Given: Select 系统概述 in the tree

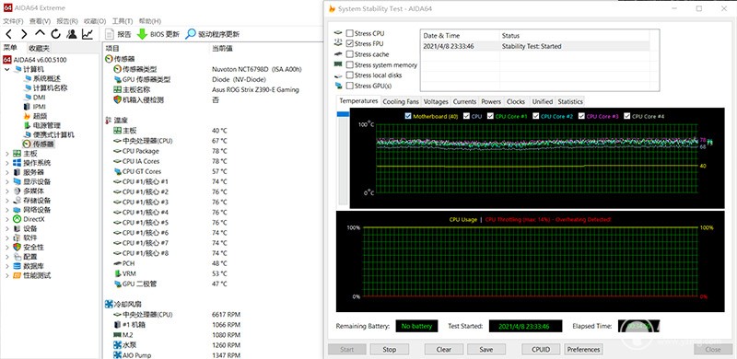Looking at the screenshot, I should click(x=46, y=78).
